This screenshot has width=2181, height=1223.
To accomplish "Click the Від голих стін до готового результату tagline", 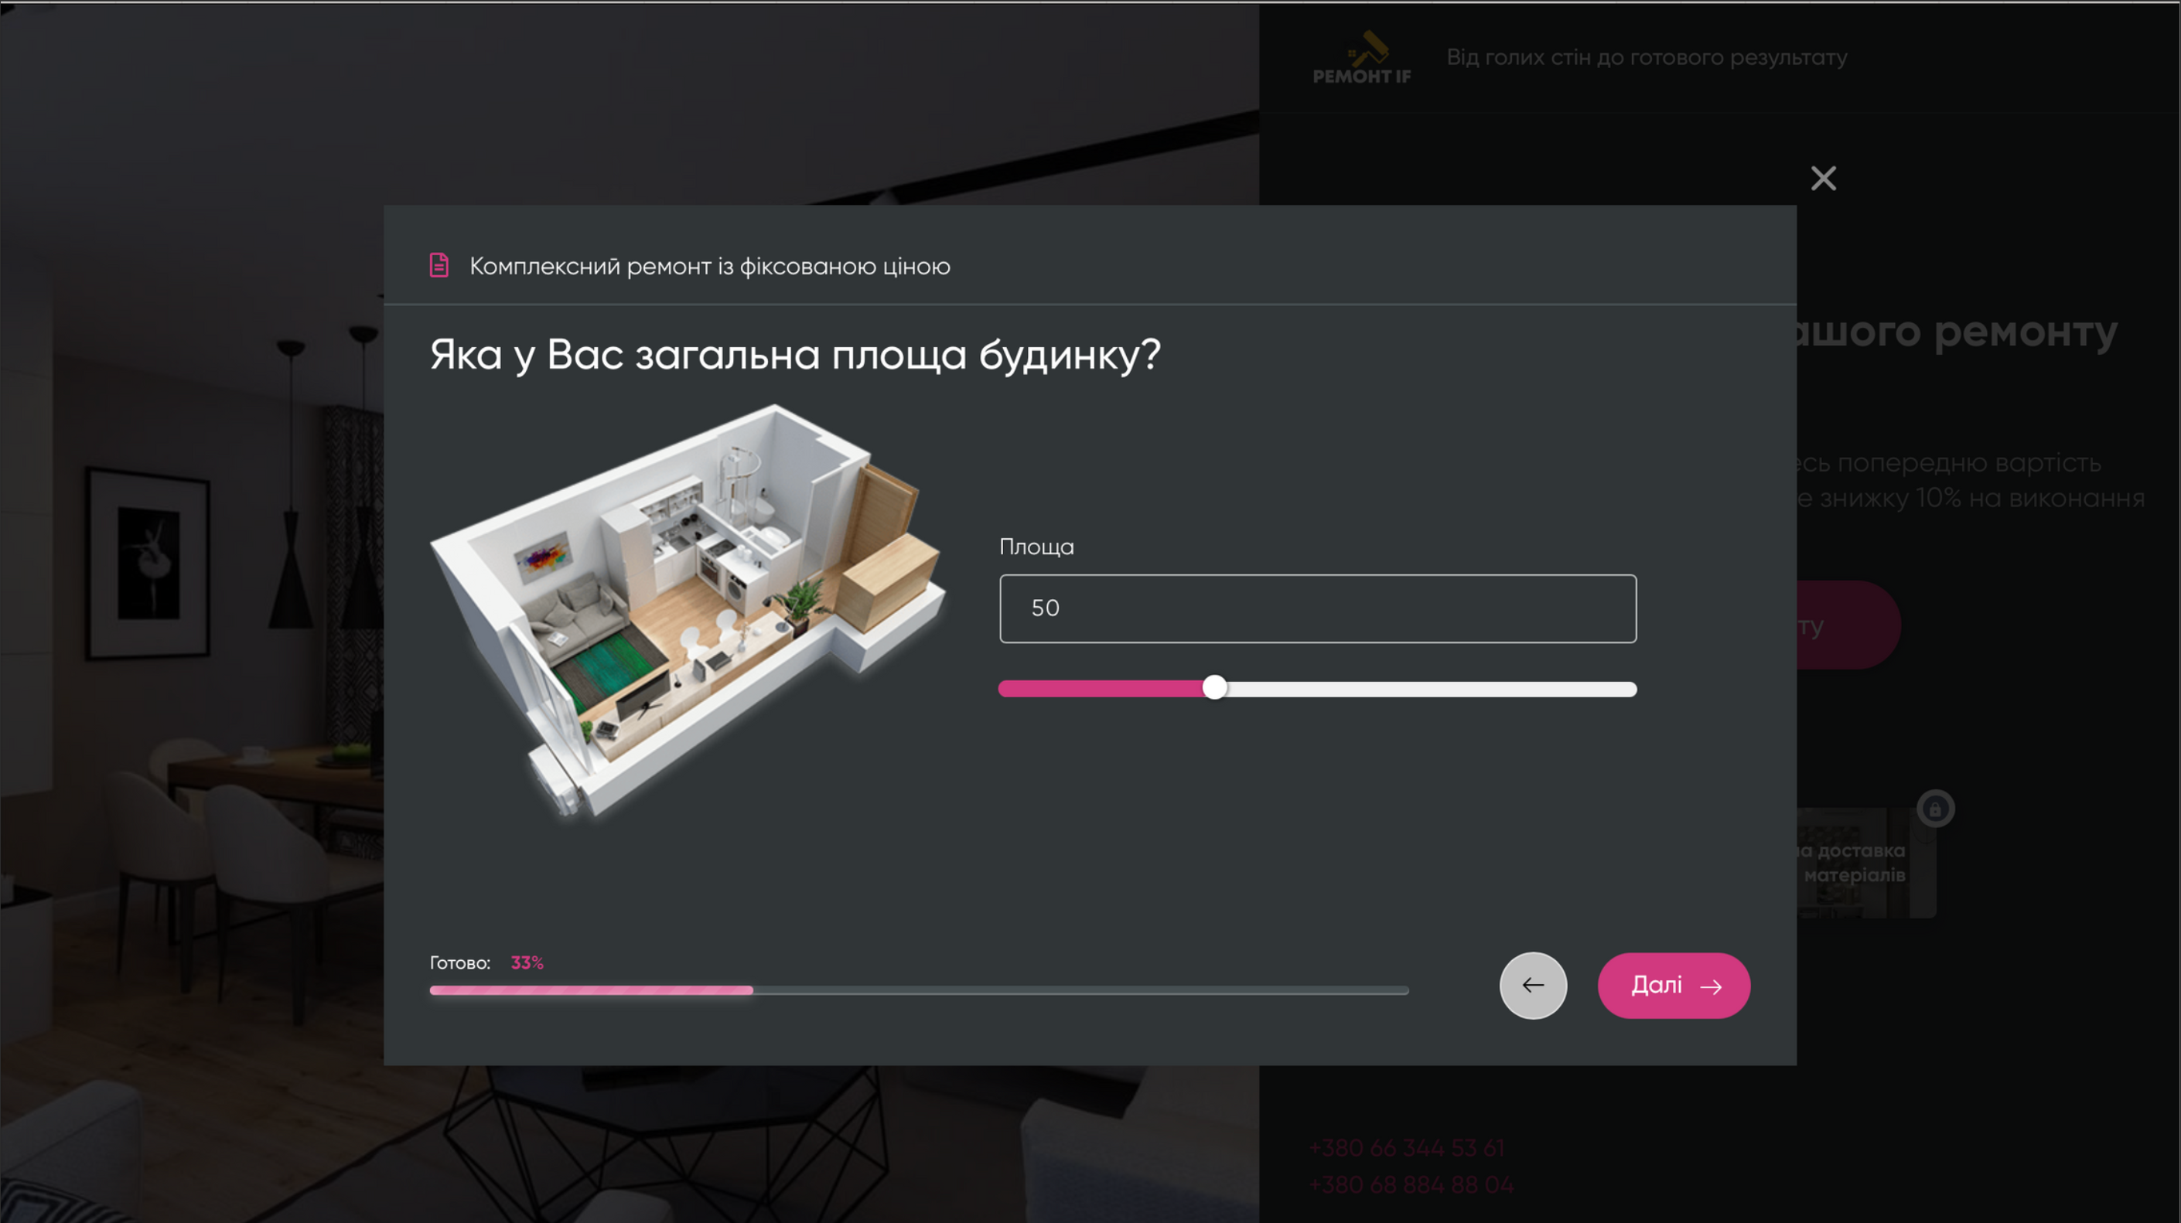I will coord(1646,57).
